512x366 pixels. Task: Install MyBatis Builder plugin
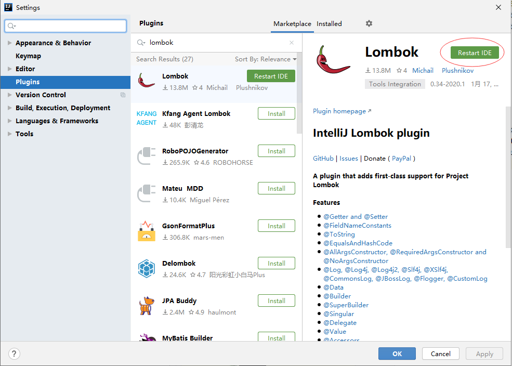(x=276, y=337)
